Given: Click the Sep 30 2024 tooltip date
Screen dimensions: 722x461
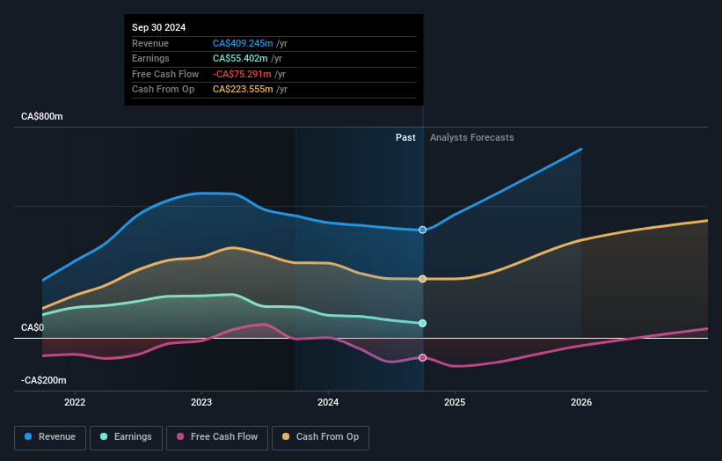Looking at the screenshot, I should pos(159,27).
